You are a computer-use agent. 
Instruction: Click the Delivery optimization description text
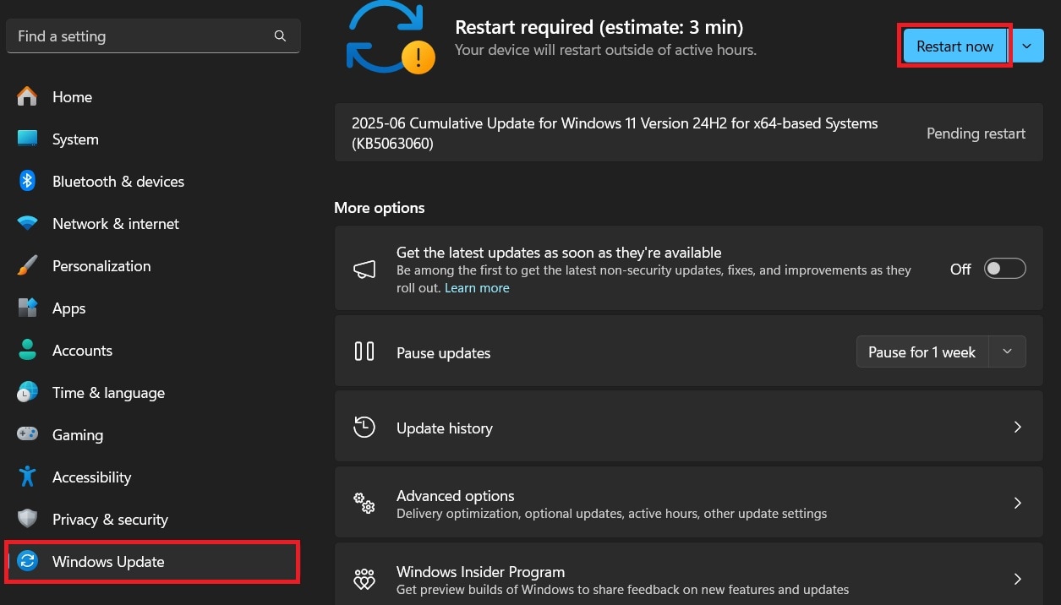click(612, 514)
